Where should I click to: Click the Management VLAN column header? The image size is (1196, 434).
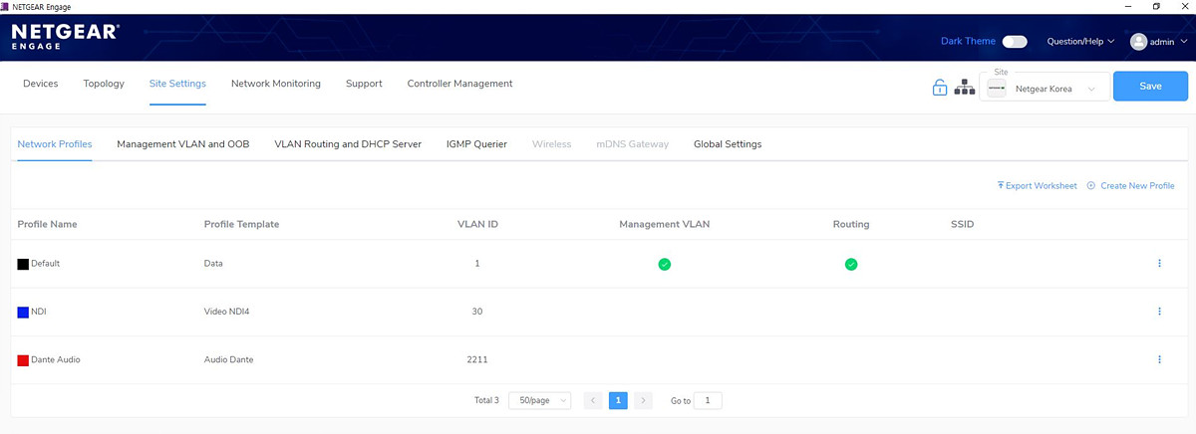[665, 224]
